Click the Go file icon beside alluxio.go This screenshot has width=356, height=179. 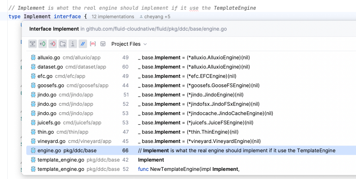click(33, 58)
